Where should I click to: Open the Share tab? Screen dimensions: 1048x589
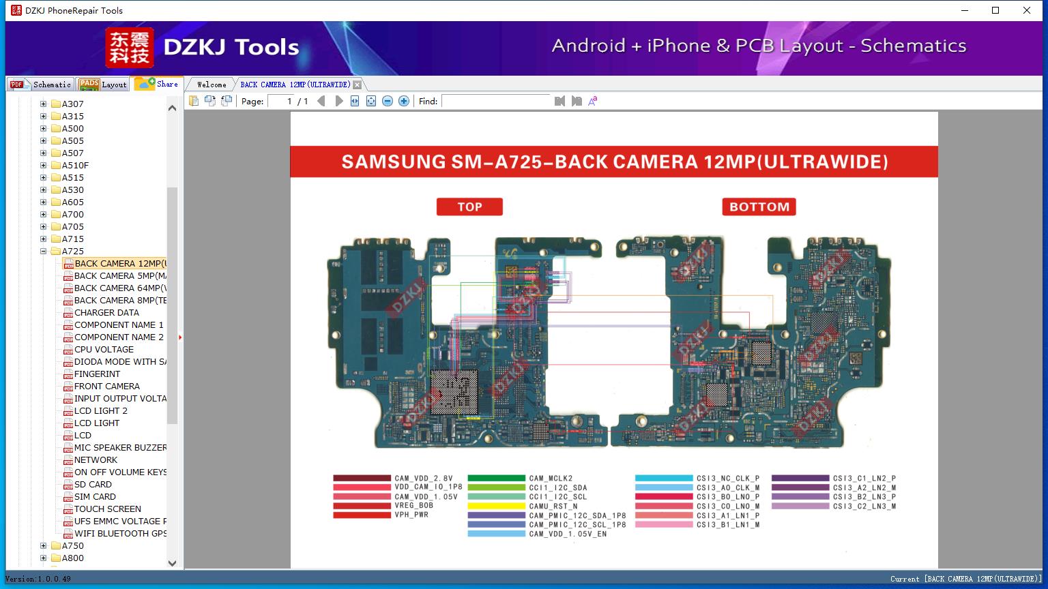pos(156,83)
